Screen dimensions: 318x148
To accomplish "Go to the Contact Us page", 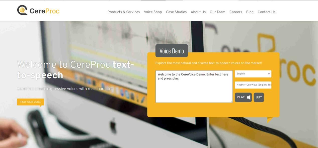I will click(266, 12).
